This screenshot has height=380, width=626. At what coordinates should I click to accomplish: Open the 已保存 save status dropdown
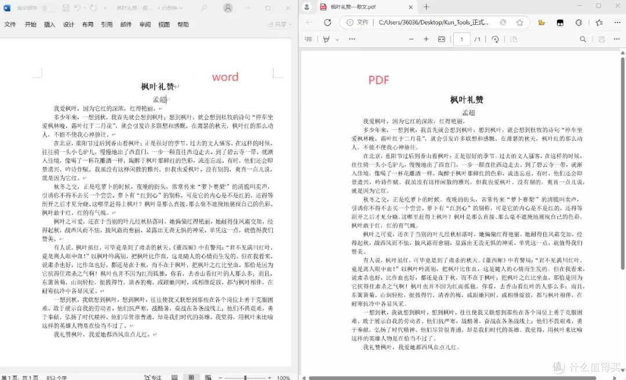pyautogui.click(x=173, y=8)
